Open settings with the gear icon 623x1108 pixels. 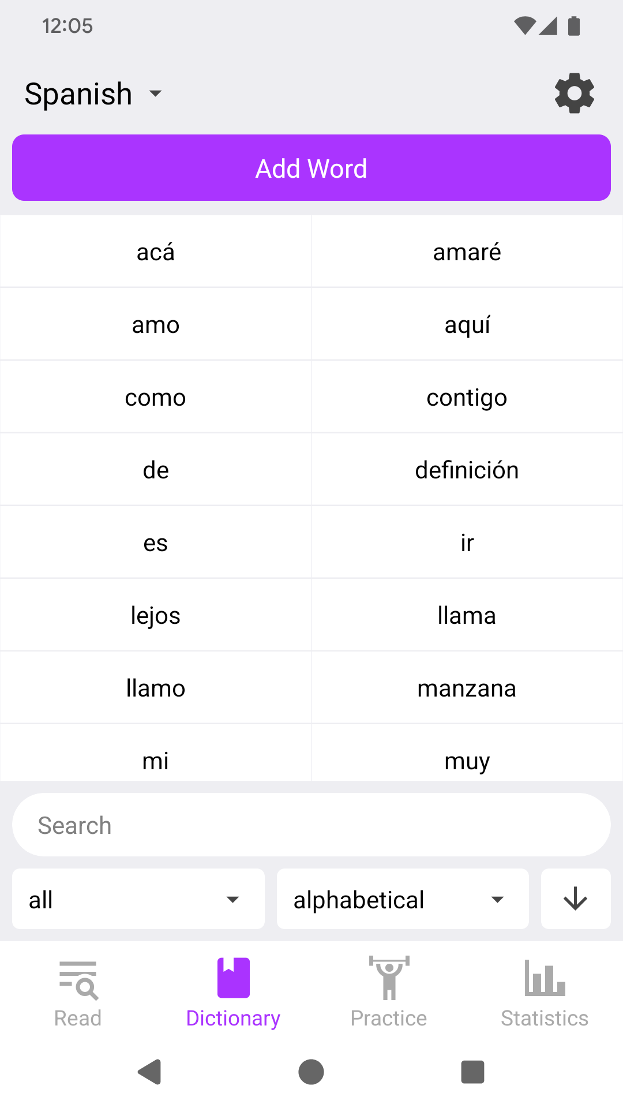[x=574, y=93]
